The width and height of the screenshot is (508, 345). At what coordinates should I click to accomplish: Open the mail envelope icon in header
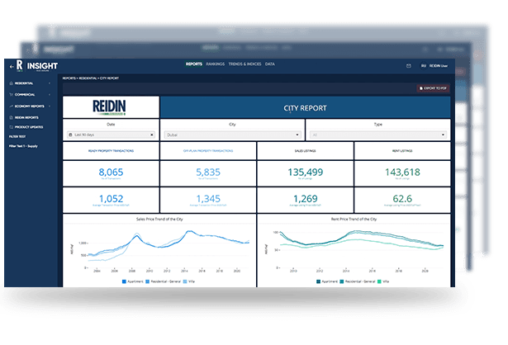409,66
